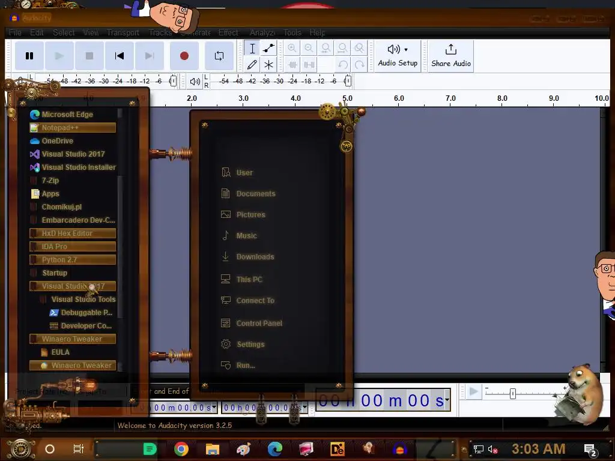The image size is (615, 461).
Task: Adjust the playback speed slider
Action: pos(513,394)
